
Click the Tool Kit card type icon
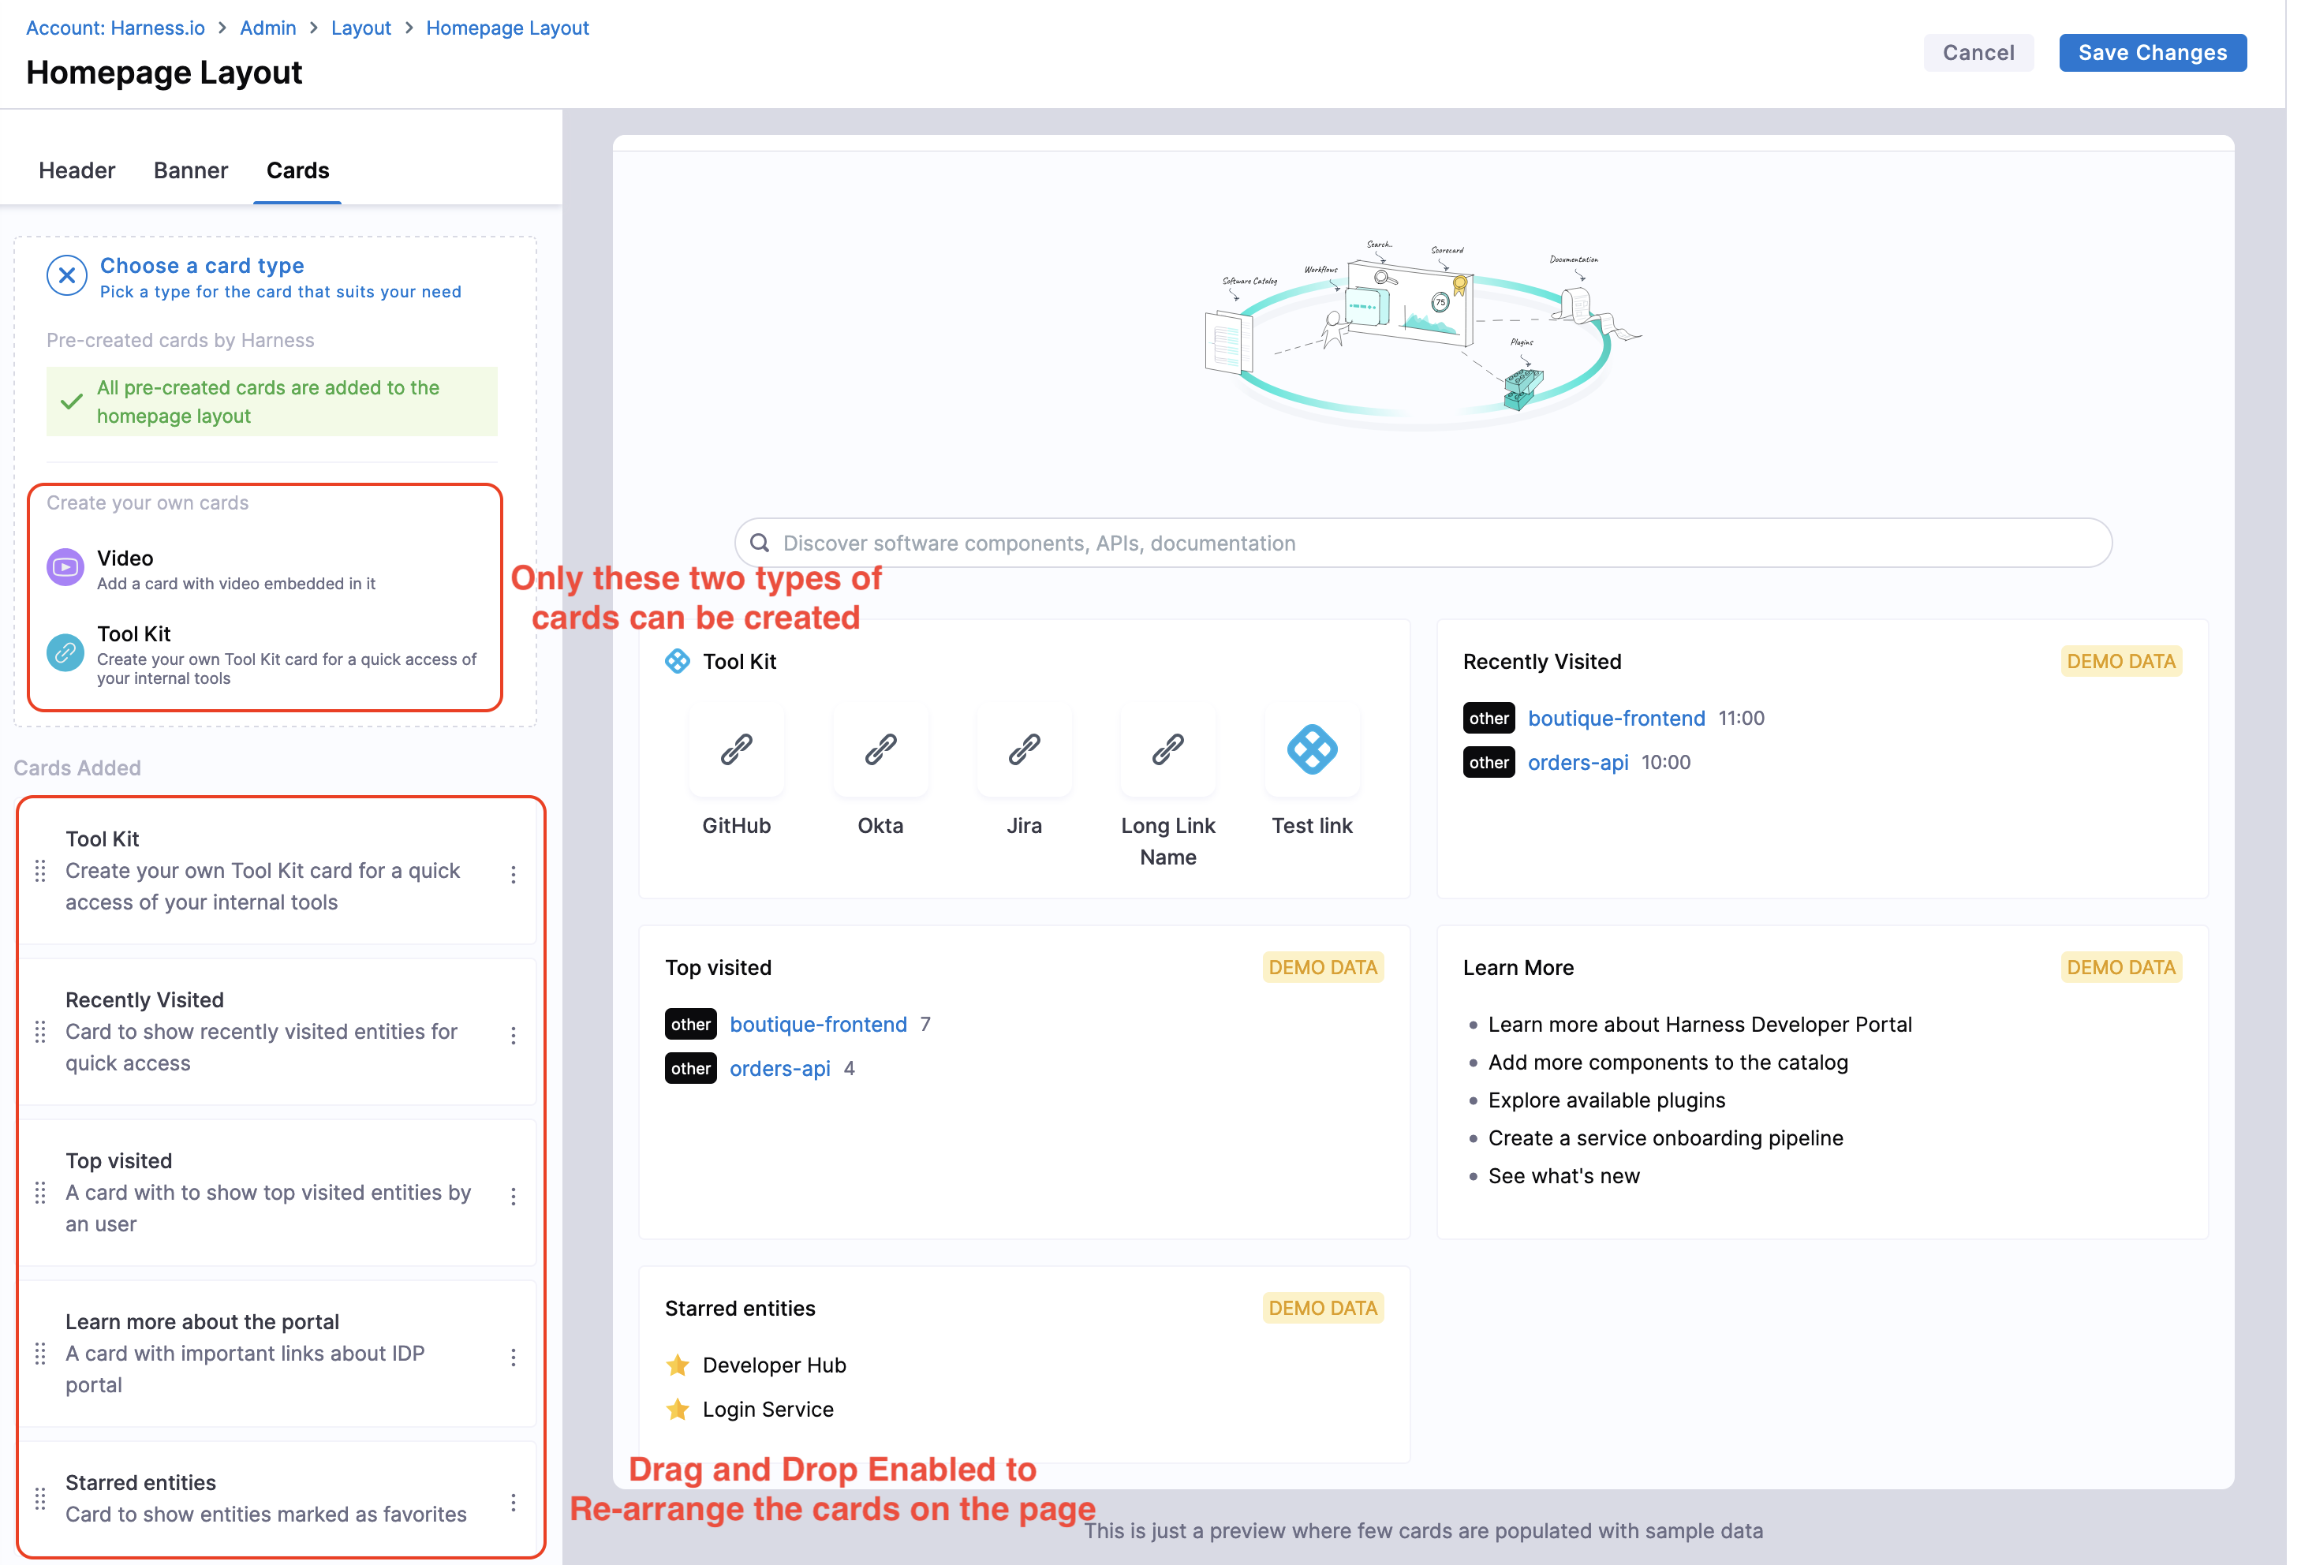coord(65,653)
